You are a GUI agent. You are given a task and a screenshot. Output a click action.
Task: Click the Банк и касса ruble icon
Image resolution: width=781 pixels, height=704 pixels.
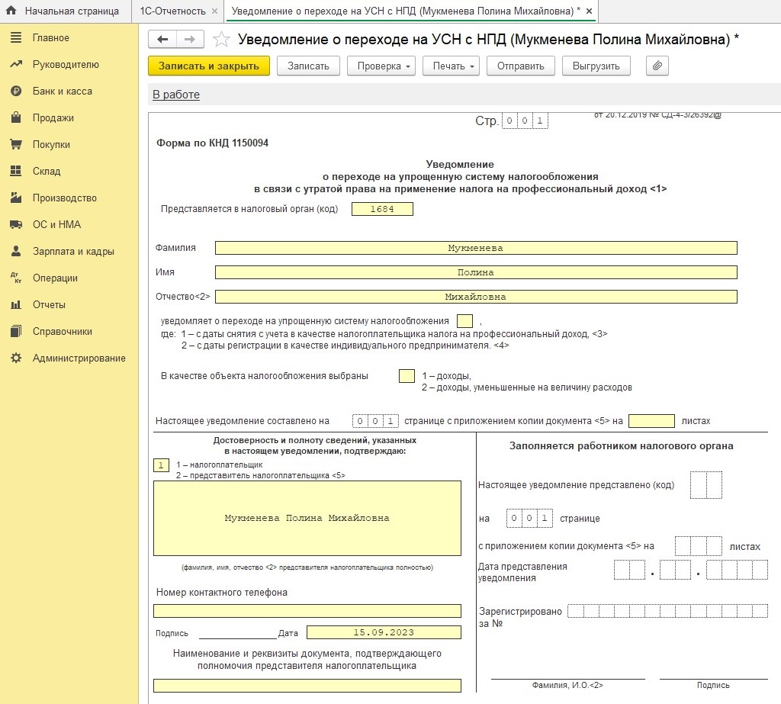[16, 92]
